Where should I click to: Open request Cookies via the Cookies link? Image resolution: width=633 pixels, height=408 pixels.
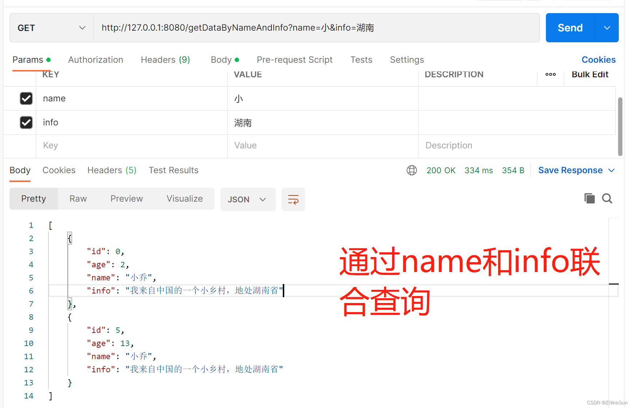point(598,59)
